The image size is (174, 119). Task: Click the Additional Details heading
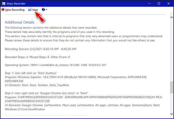click(19, 22)
